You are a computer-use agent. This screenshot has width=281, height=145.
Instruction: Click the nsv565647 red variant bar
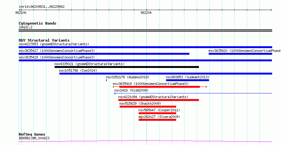click(157, 113)
